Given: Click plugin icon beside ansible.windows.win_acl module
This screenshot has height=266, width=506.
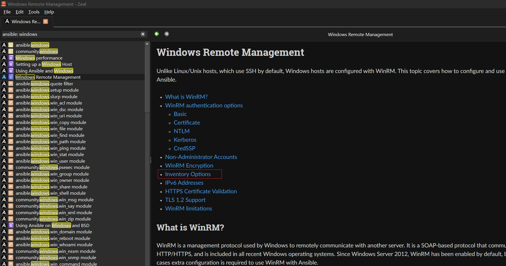Looking at the screenshot, I should [11, 103].
